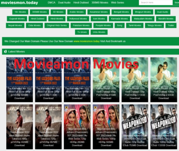This screenshot has height=151, width=179.
Task: Browse the Malayalam Movies category
Action: 143,19
